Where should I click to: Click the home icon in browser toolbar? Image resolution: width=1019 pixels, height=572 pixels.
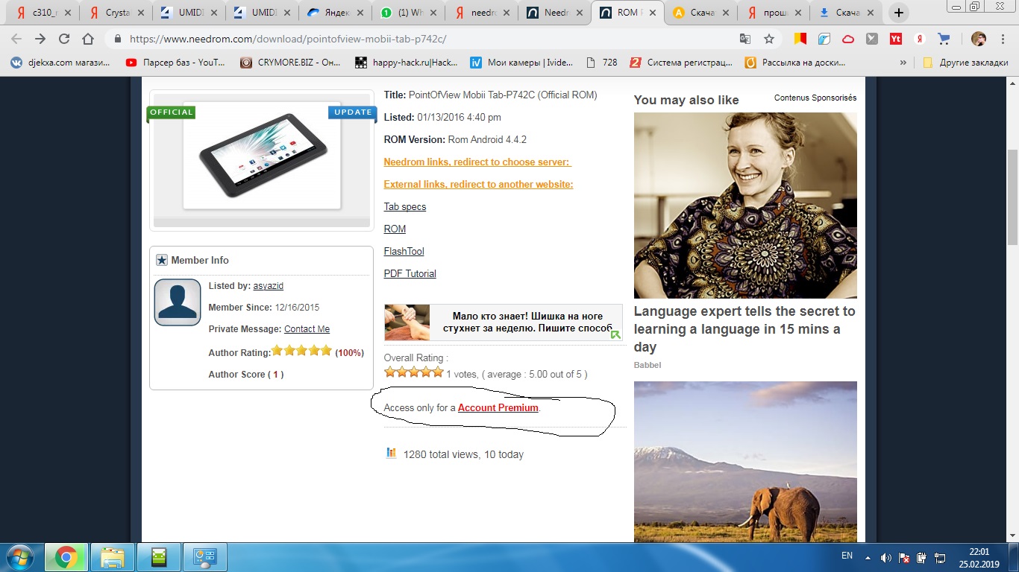pos(88,39)
